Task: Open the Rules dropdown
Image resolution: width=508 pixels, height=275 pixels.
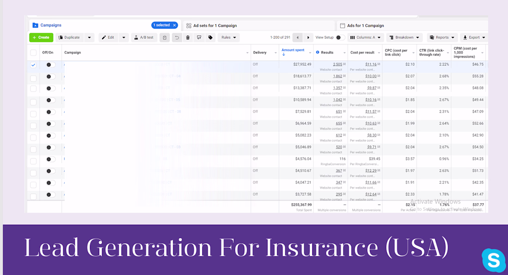Action: [x=229, y=37]
